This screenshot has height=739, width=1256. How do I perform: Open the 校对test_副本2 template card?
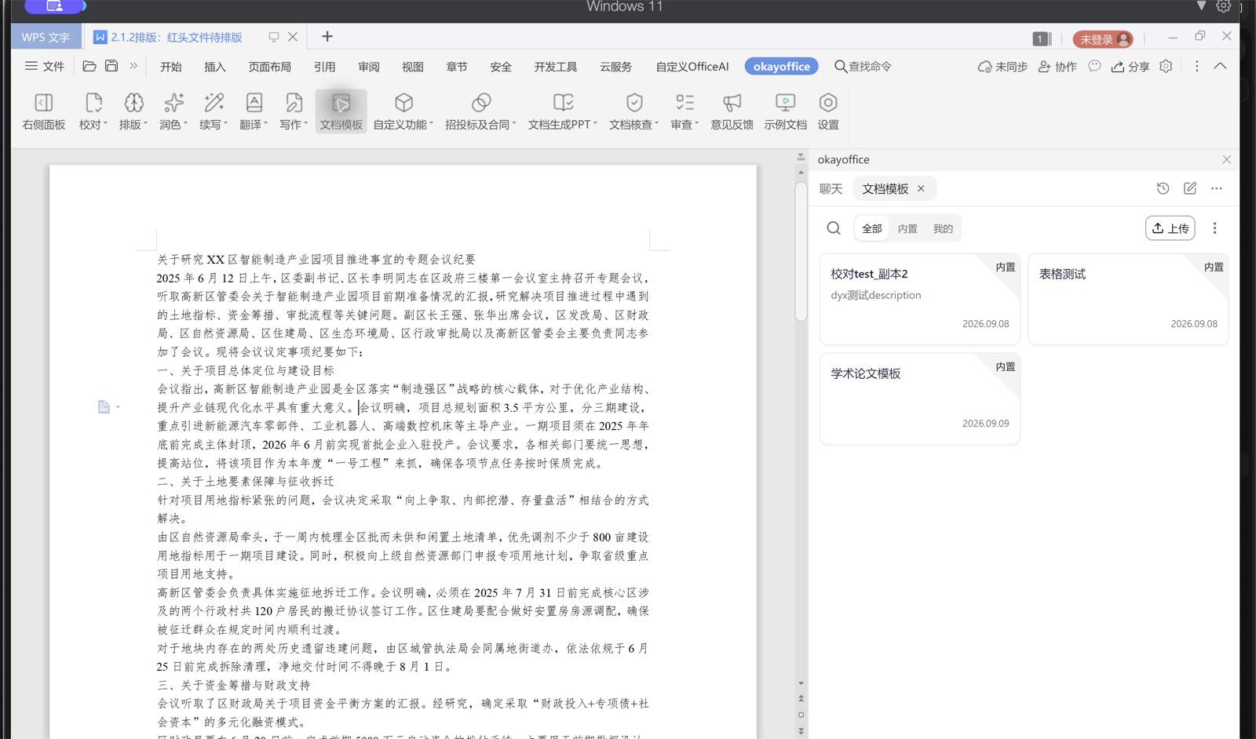point(920,299)
